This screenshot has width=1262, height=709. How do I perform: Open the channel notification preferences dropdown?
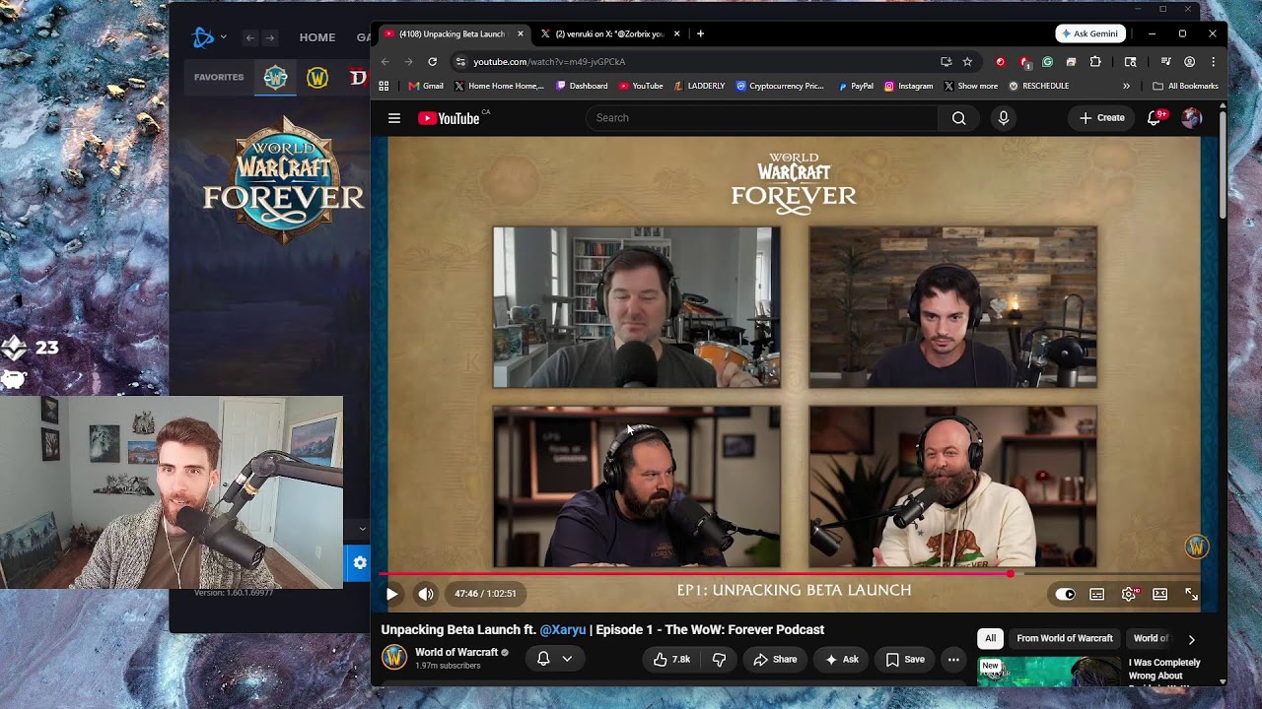554,659
